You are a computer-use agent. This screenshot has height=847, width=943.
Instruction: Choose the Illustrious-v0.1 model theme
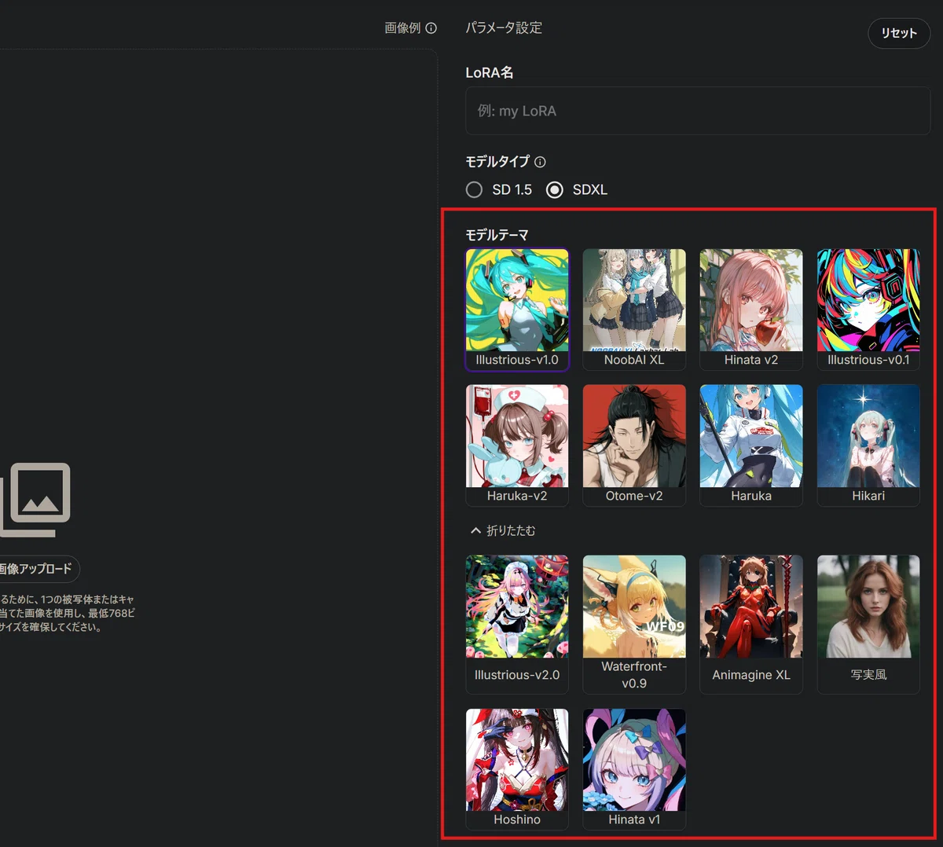[x=868, y=310]
